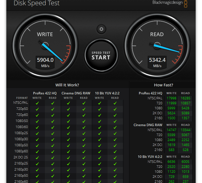
Task: Click the 1080i60 ProRes read checkmark
Action: [x=52, y=127]
